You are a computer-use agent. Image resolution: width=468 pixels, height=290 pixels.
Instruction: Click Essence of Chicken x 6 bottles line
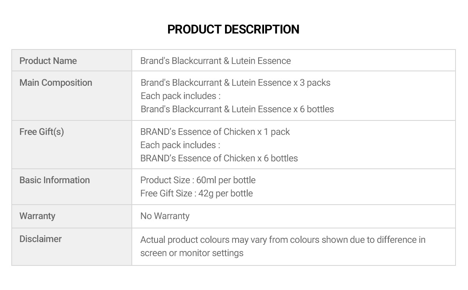point(219,158)
